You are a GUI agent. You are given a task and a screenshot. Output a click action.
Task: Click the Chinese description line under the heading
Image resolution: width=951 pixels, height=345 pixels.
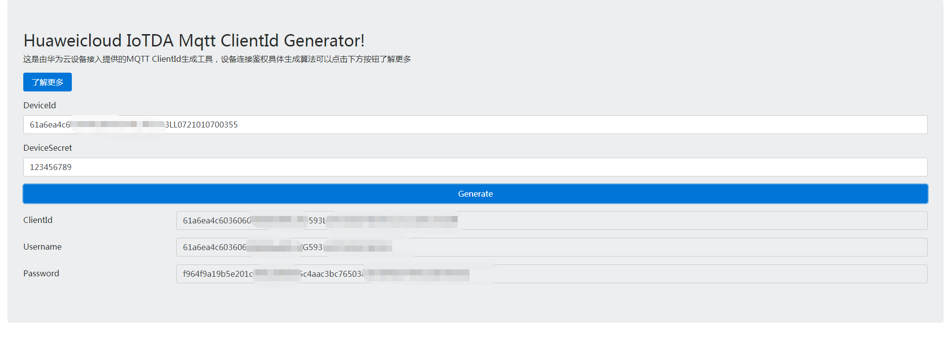coord(217,59)
